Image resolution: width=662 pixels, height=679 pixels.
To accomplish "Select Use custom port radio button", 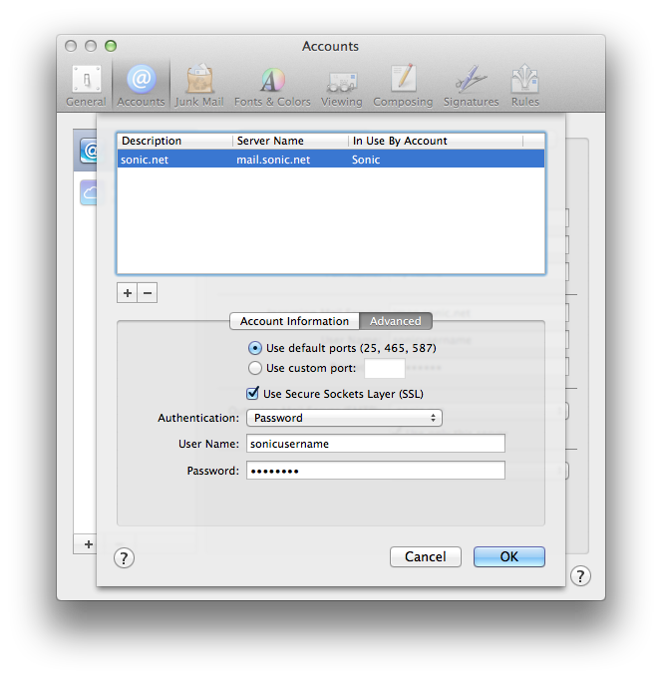I will [x=255, y=368].
